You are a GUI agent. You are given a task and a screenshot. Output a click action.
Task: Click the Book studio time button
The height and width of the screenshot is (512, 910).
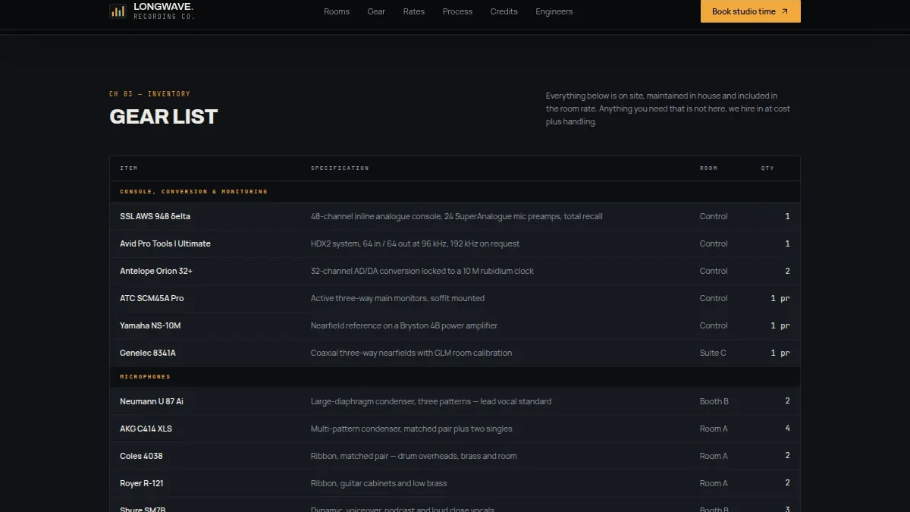(751, 11)
